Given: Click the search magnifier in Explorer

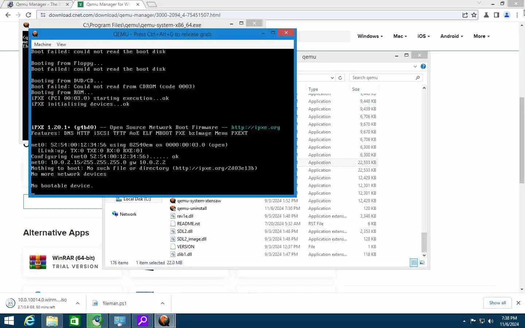Looking at the screenshot, I should (418, 78).
